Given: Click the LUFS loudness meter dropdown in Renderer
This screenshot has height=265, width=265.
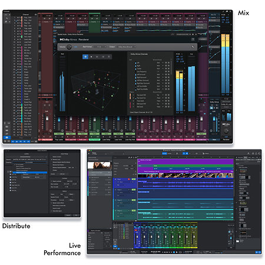Looking at the screenshot, I should click(180, 54).
